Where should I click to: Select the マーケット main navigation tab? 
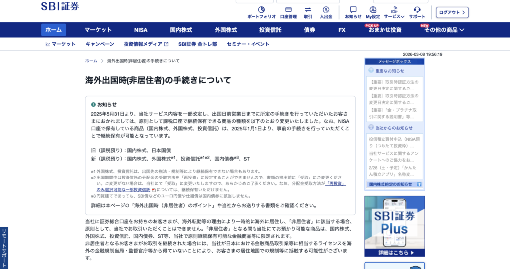(98, 30)
